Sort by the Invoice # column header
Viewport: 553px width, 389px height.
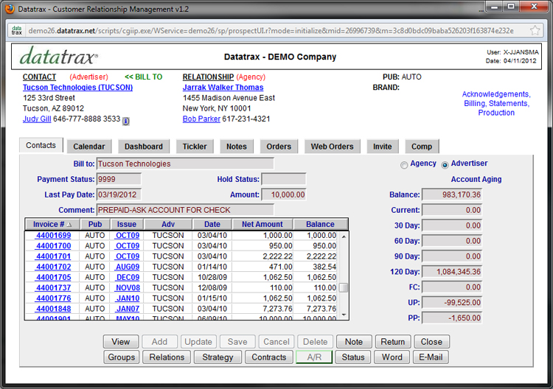[52, 224]
